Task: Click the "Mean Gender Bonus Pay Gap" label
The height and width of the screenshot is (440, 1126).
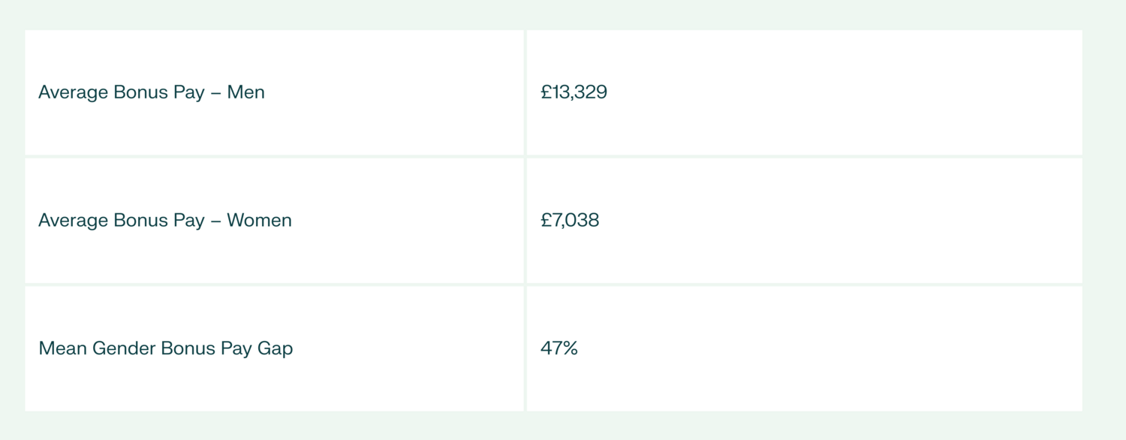Action: coord(165,348)
